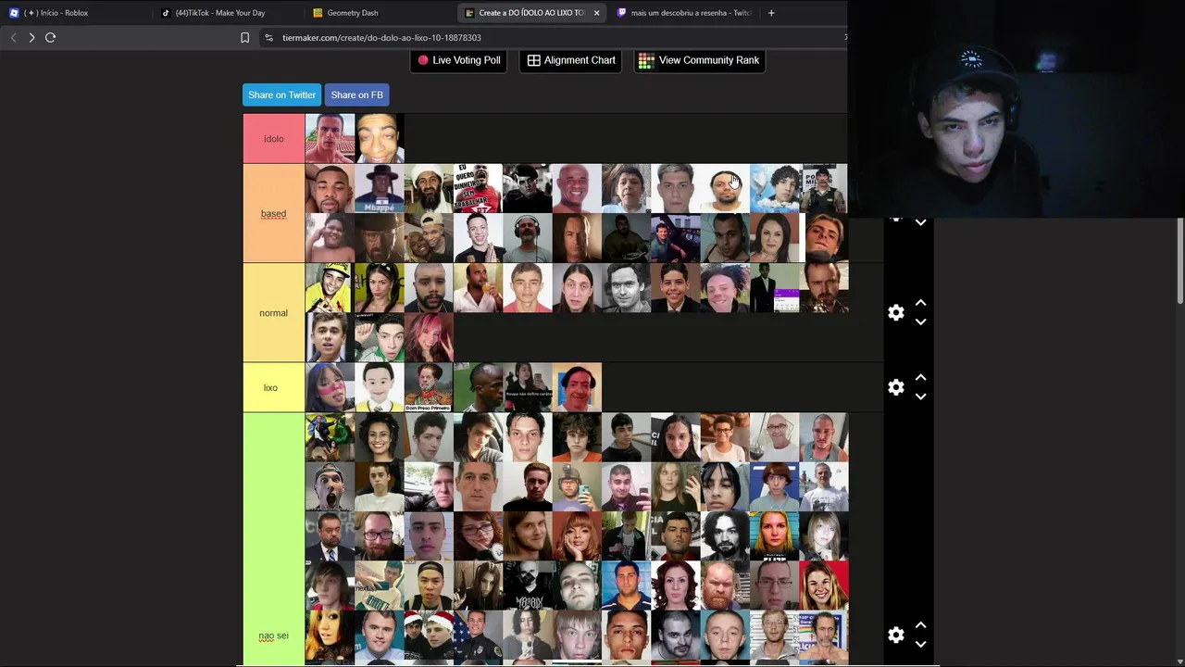This screenshot has height=667, width=1185.
Task: Pick the screaming man with hat thumbnail
Action: tap(330, 486)
